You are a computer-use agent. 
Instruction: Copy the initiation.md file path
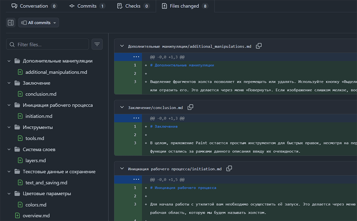[x=229, y=169]
